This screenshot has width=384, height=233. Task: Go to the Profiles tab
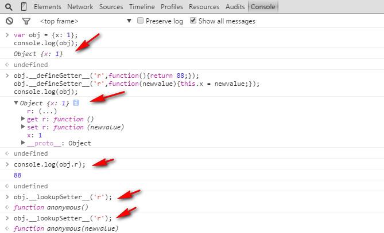pos(172,7)
